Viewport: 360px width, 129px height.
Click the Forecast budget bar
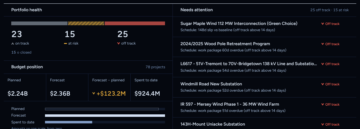(105, 116)
